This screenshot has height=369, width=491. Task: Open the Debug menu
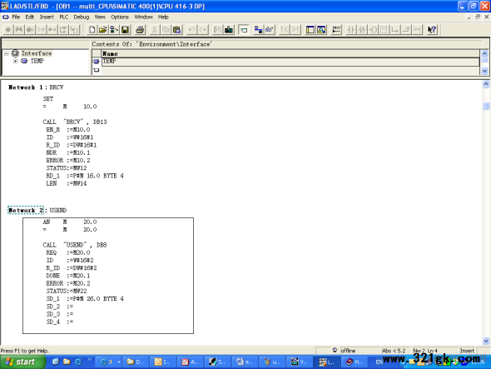point(82,17)
